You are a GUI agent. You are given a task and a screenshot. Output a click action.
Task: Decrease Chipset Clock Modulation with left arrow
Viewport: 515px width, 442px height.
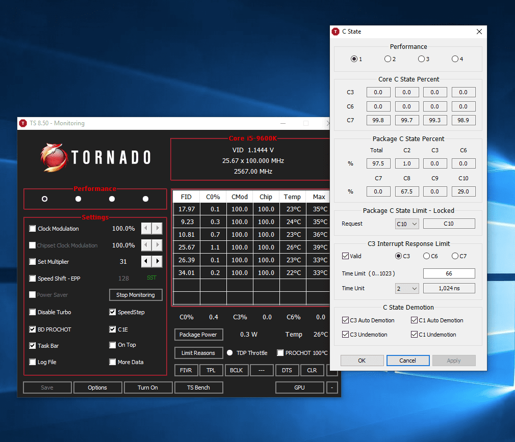click(146, 245)
